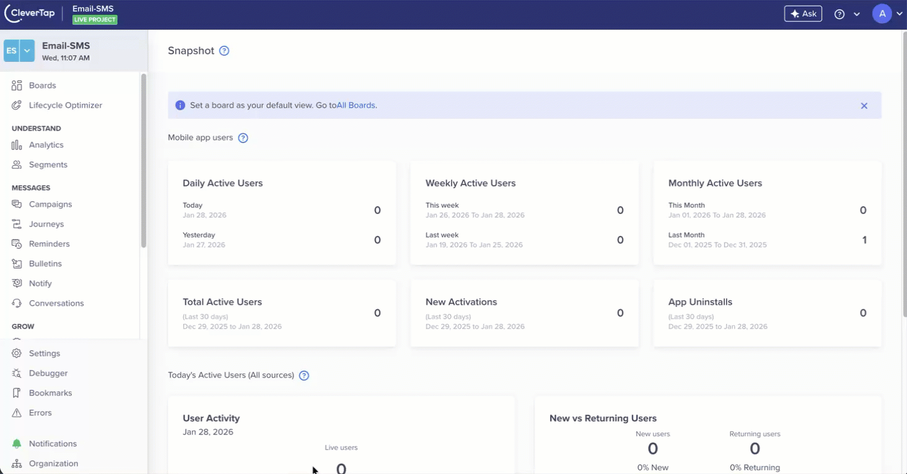Click the user avatar labeled A

pyautogui.click(x=882, y=14)
